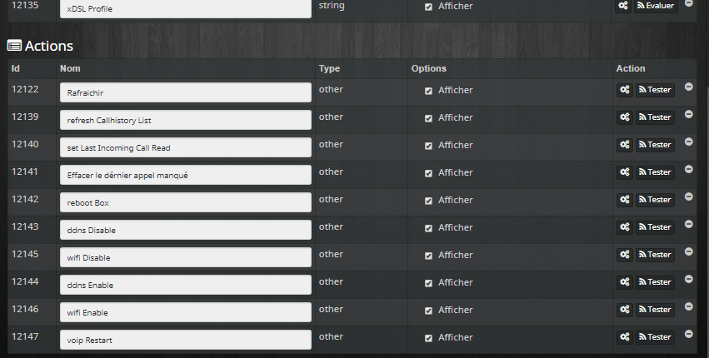
Task: Open gear settings for Rafraichir action
Action: point(625,90)
